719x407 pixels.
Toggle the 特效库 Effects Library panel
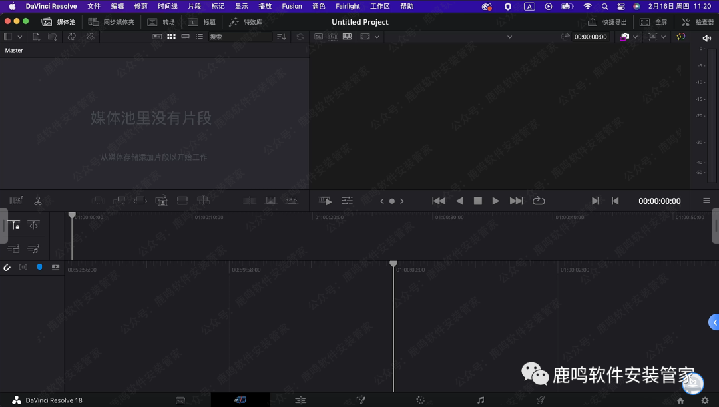[247, 21]
